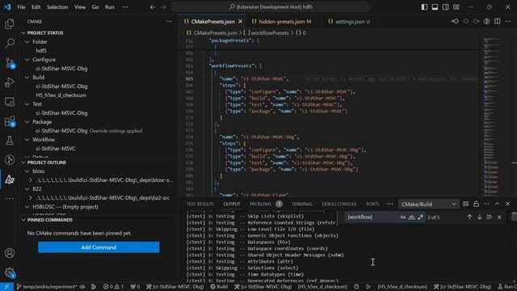The image size is (517, 291).
Task: Click temp/andris/experiment branch in status bar
Action: [x=48, y=287]
